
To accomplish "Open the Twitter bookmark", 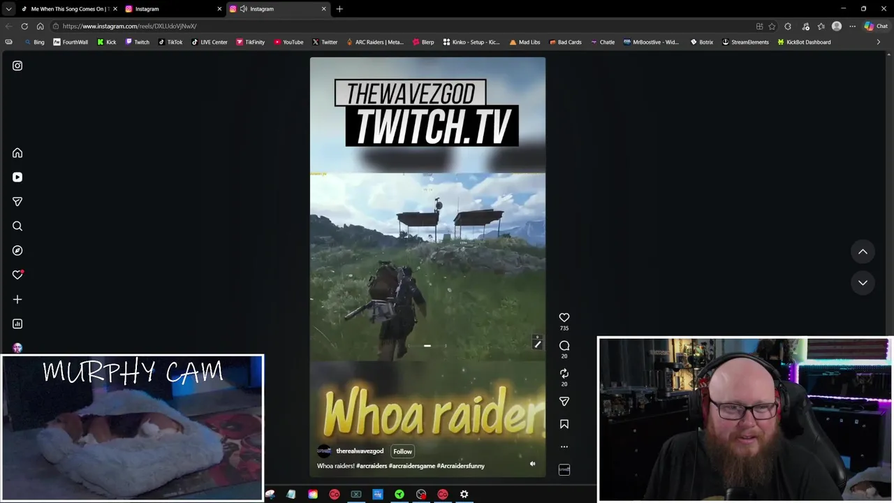I will 325,42.
